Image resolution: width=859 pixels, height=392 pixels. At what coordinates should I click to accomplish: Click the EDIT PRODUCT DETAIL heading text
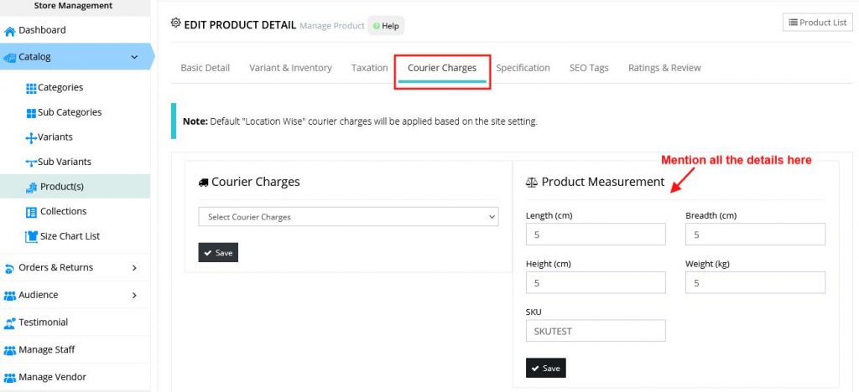(x=240, y=25)
